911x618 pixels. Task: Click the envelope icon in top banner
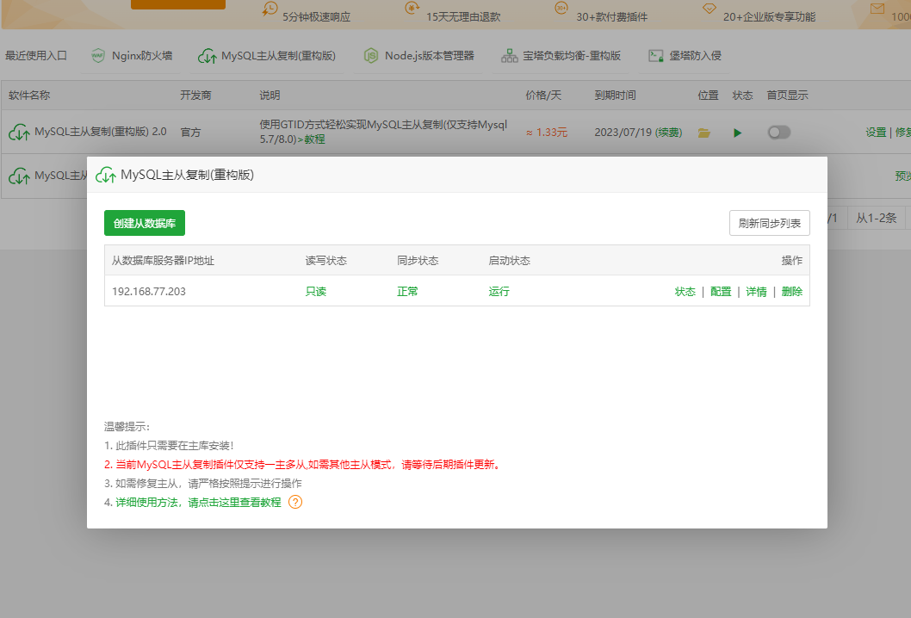[877, 8]
